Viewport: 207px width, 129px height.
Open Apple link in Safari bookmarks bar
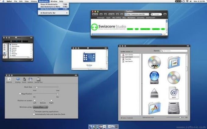(108, 18)
